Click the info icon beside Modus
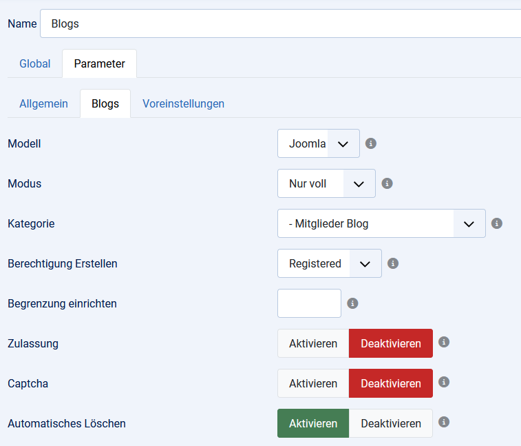The height and width of the screenshot is (446, 521). point(387,183)
